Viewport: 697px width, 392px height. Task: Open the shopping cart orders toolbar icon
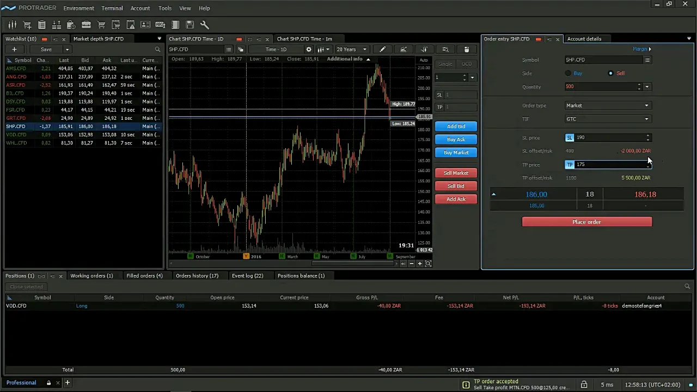point(101,24)
